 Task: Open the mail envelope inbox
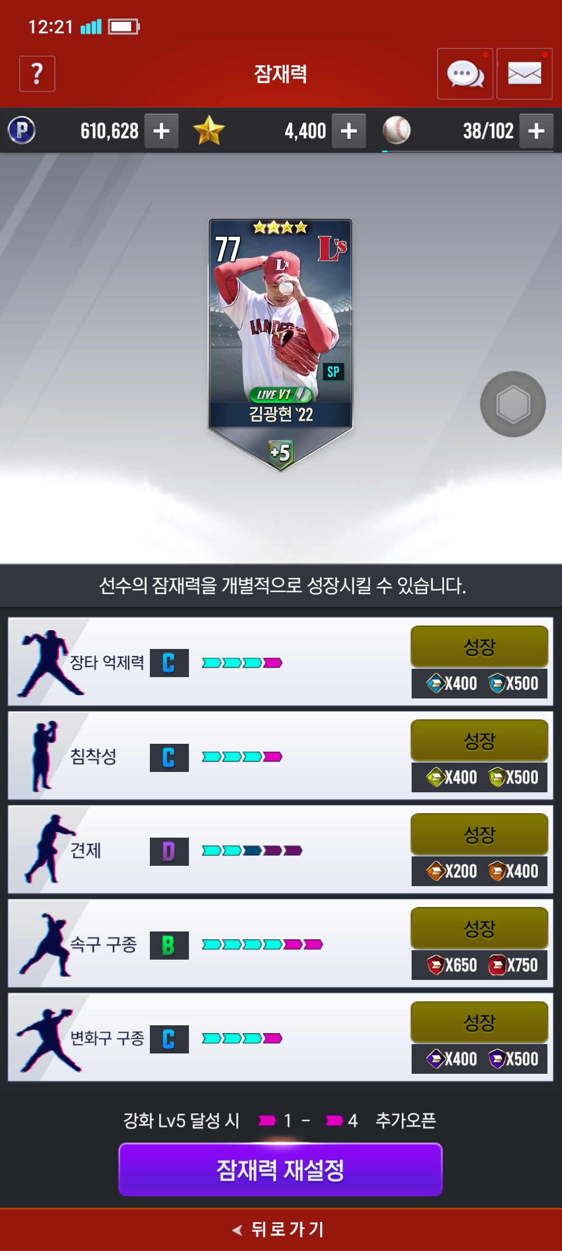[x=525, y=73]
